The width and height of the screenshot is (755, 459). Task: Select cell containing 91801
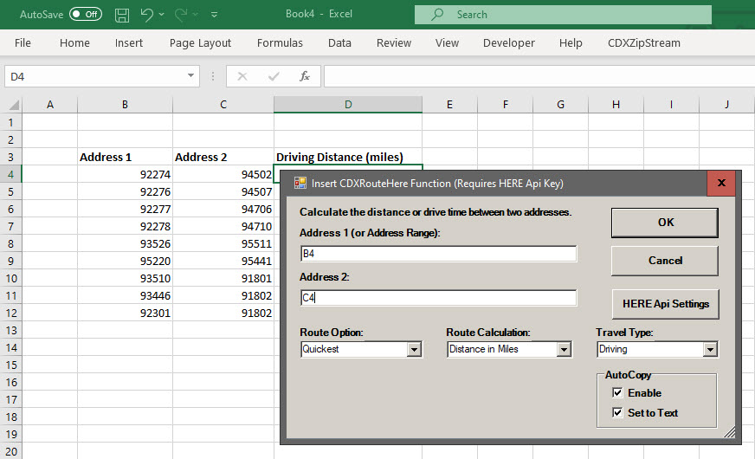click(223, 278)
